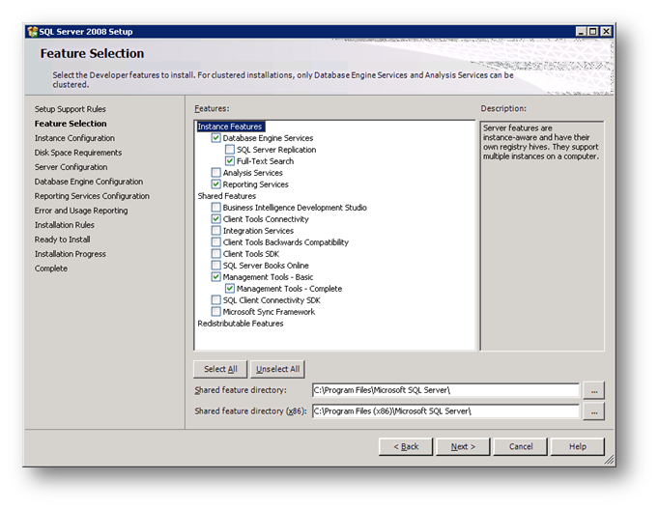Select Installation Rules step
This screenshot has width=658, height=509.
click(64, 225)
